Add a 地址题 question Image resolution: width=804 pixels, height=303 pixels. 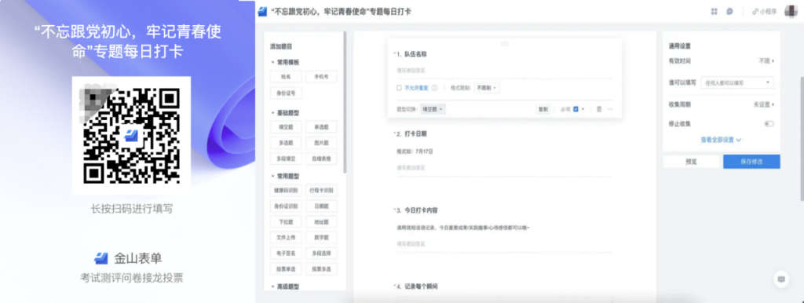[321, 222]
